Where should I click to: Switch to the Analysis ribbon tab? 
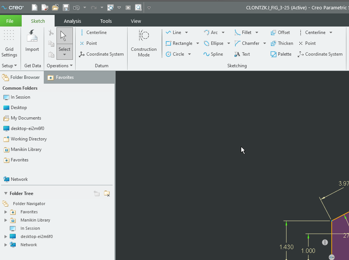coord(72,21)
